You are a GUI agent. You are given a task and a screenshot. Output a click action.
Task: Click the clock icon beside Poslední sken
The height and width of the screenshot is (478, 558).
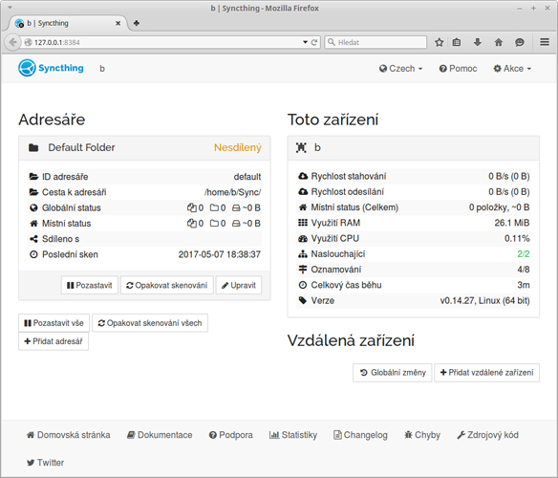33,254
